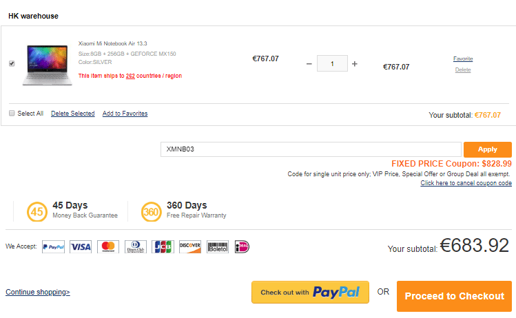
Task: Click the Boleto payment icon
Action: [218, 246]
